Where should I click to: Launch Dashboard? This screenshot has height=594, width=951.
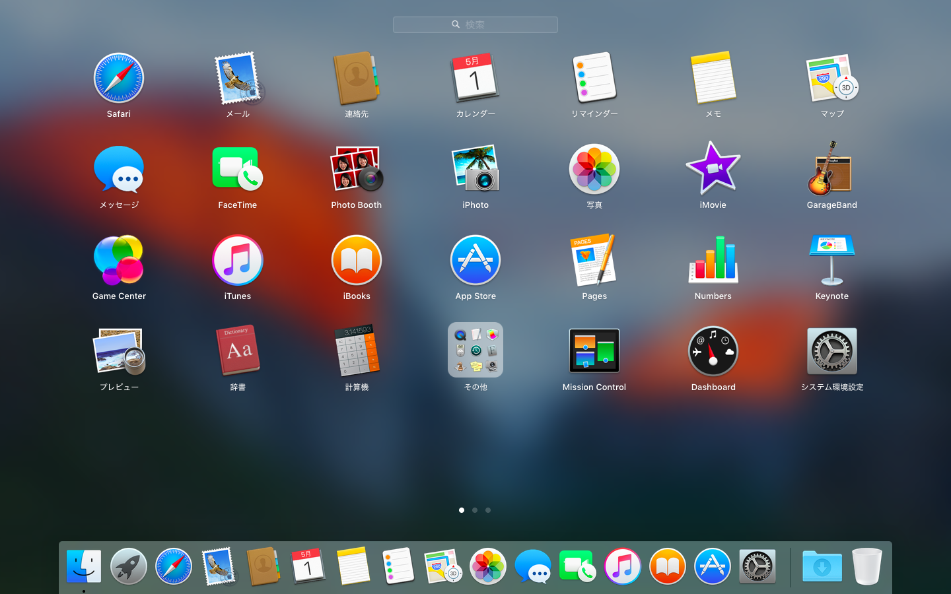(713, 350)
